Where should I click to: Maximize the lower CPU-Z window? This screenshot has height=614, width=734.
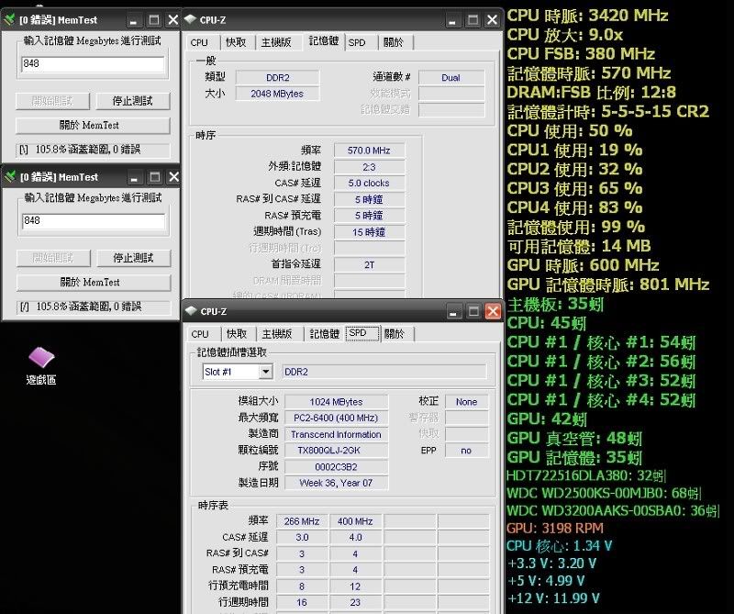coord(473,311)
